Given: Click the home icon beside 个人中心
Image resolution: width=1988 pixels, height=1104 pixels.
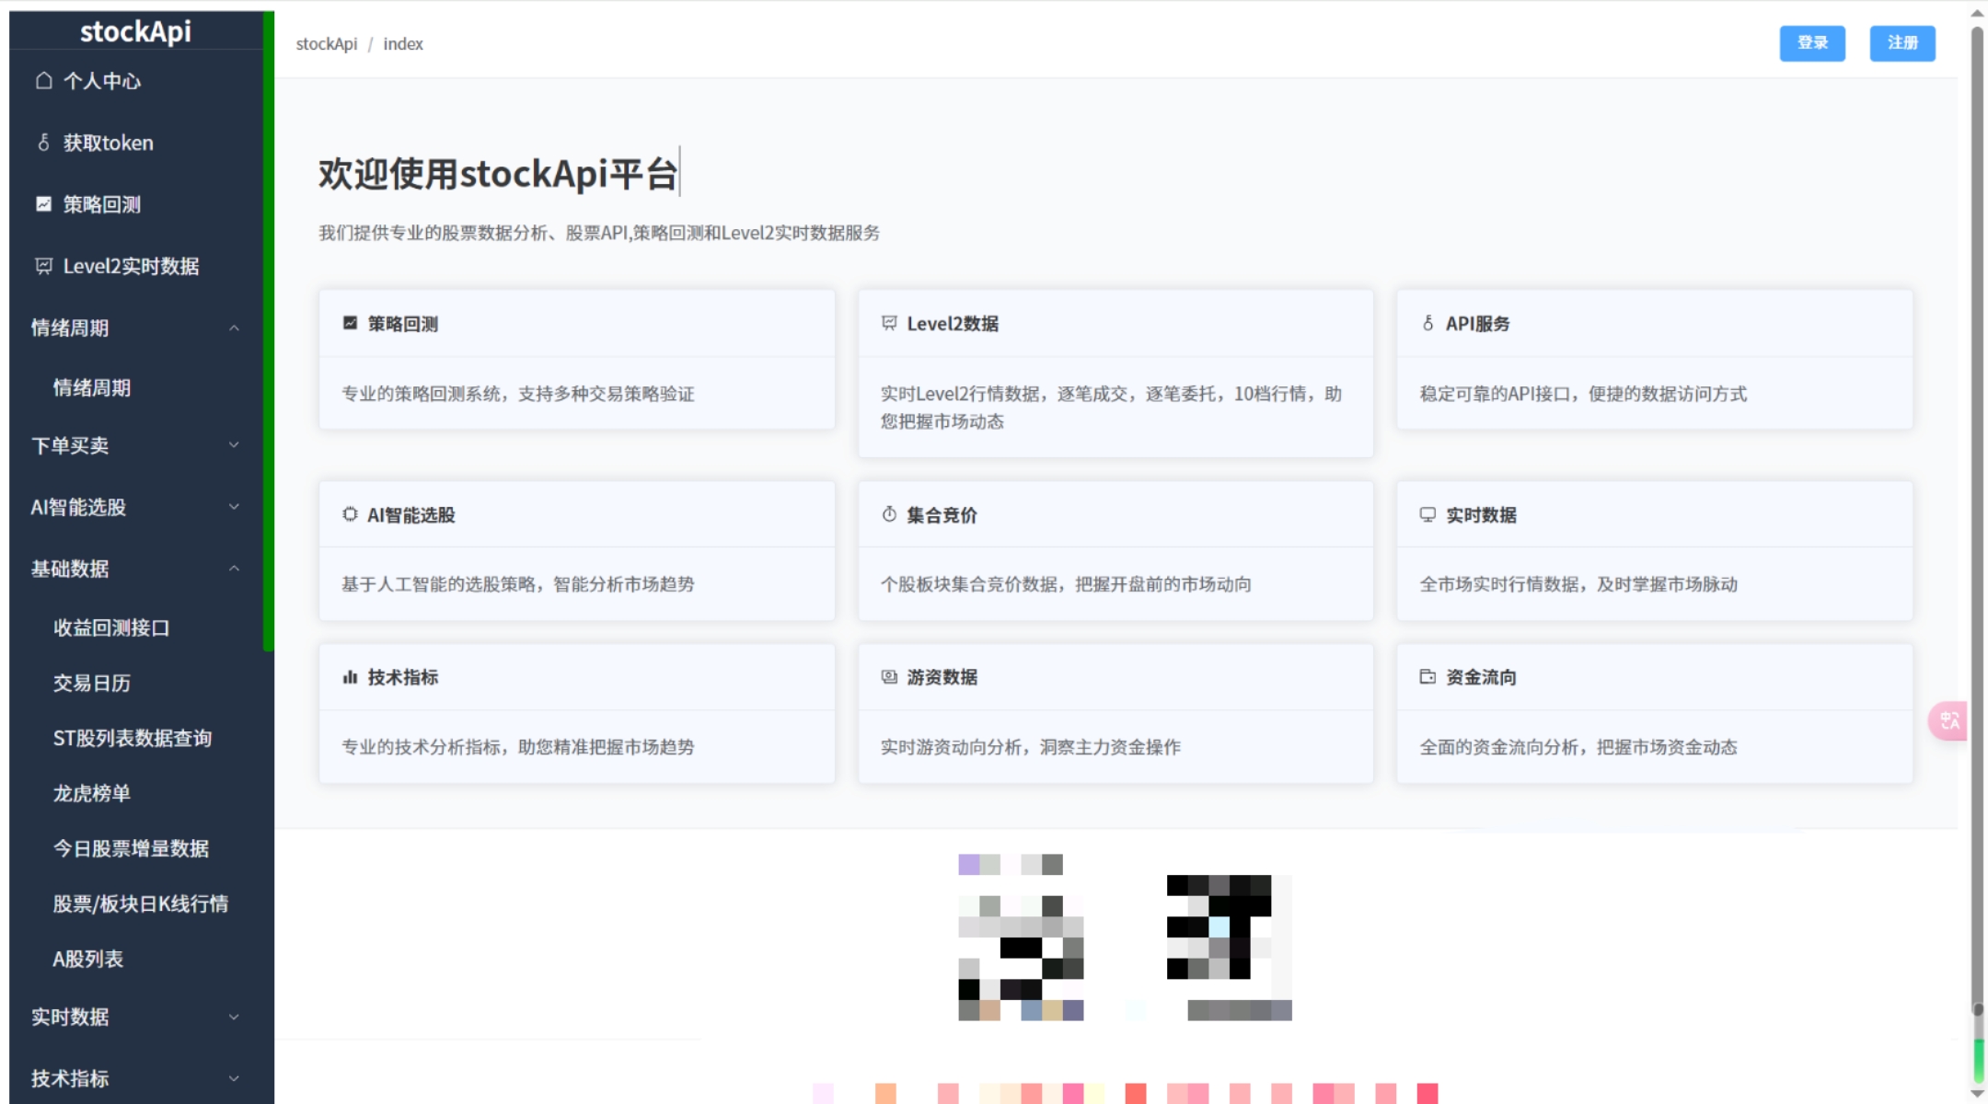Looking at the screenshot, I should (43, 81).
